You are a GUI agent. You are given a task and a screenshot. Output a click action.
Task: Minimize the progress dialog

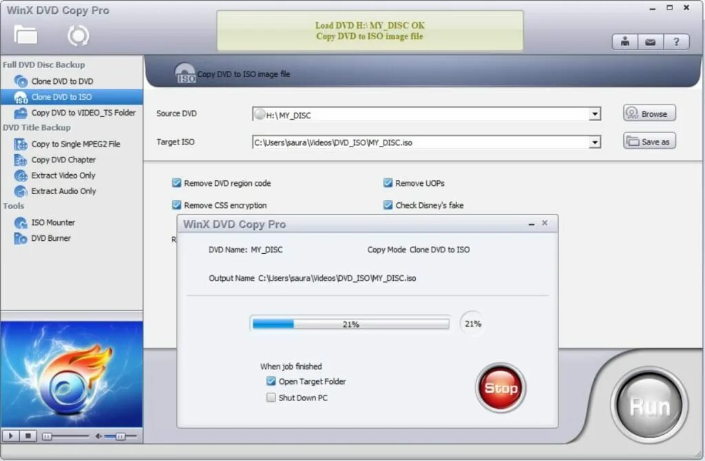[x=532, y=224]
